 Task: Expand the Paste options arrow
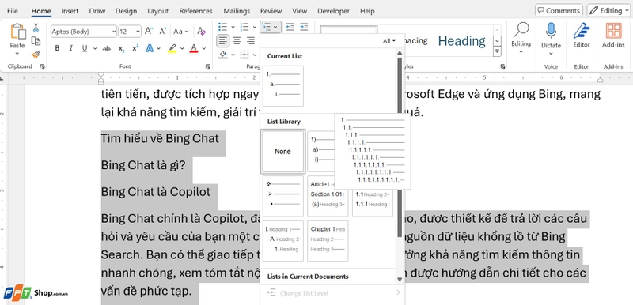[17, 53]
